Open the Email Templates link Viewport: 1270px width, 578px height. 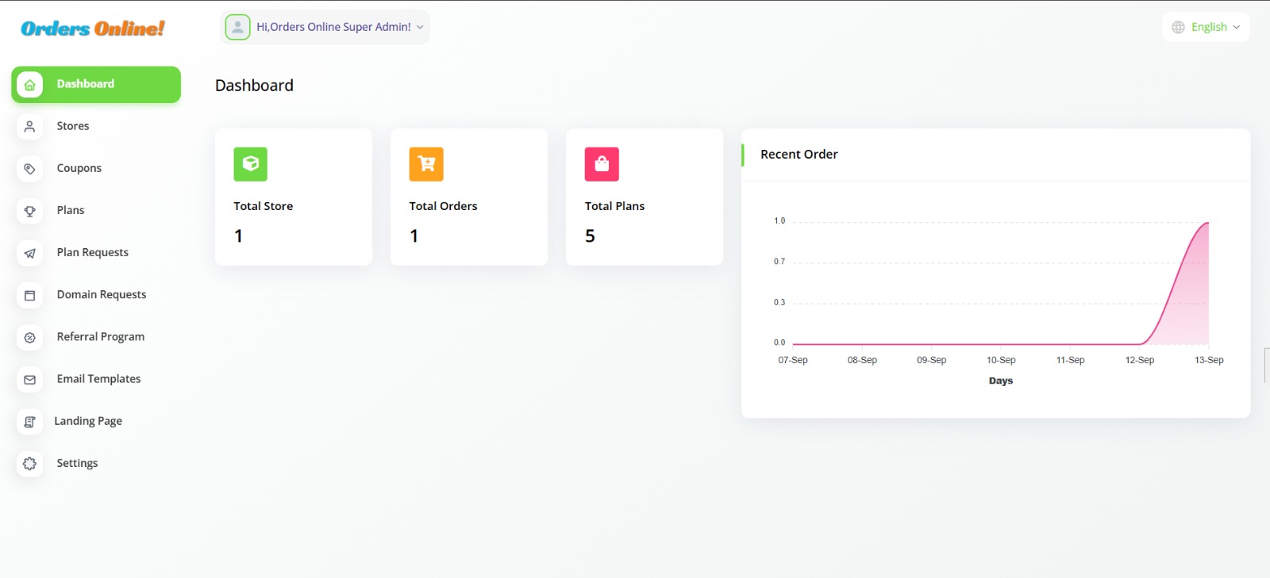click(x=98, y=379)
